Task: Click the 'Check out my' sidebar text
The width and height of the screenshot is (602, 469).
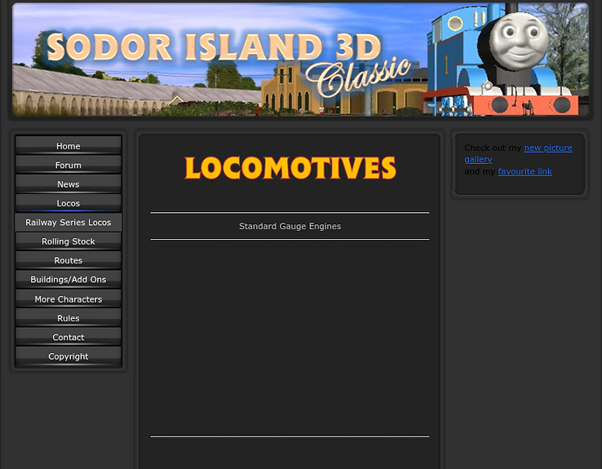Action: tap(493, 148)
